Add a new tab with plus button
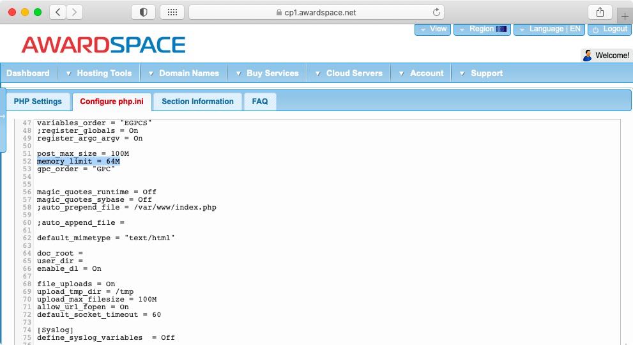The width and height of the screenshot is (633, 345). point(625,16)
